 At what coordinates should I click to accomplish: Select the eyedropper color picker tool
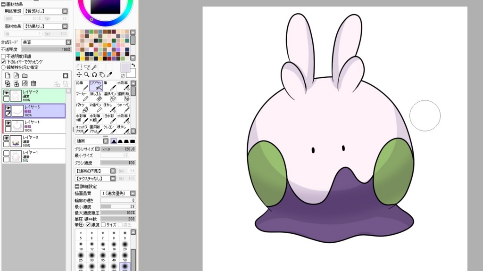coord(109,74)
